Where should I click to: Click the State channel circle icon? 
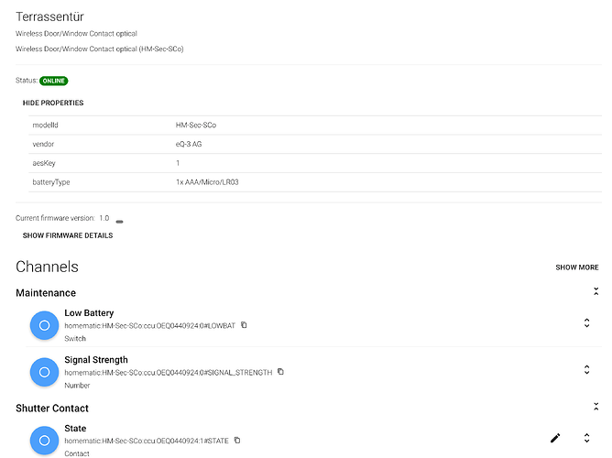click(44, 441)
